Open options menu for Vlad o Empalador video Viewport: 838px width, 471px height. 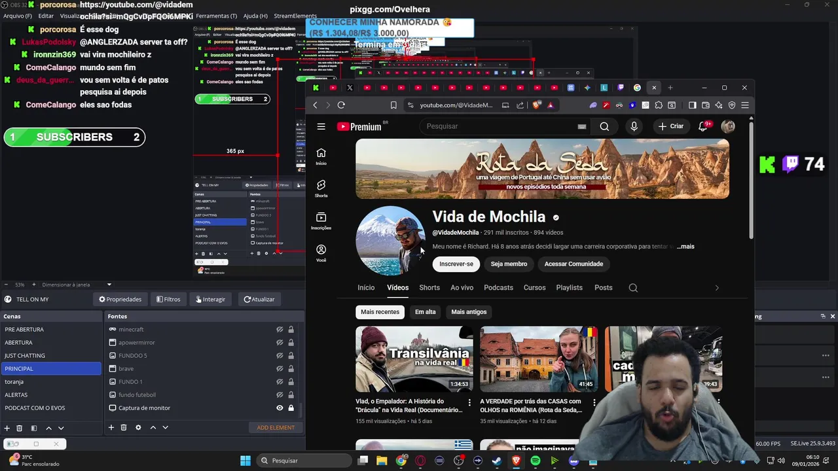pos(469,402)
